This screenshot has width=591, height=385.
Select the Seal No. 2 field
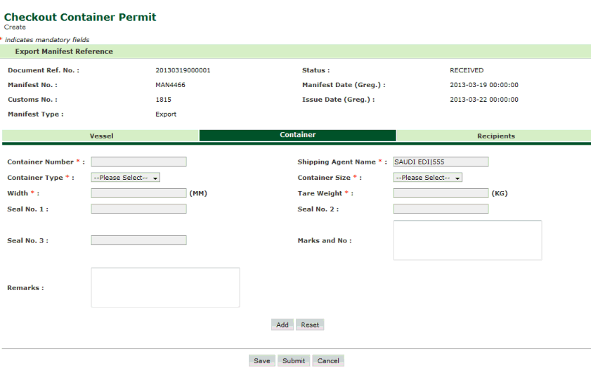coord(440,209)
